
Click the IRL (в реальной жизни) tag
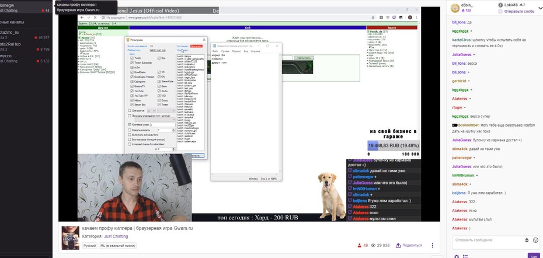117,246
